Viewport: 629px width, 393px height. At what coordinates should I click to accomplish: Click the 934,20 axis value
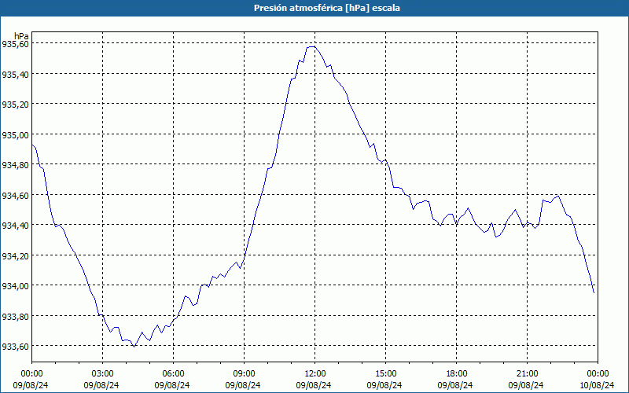click(x=15, y=256)
